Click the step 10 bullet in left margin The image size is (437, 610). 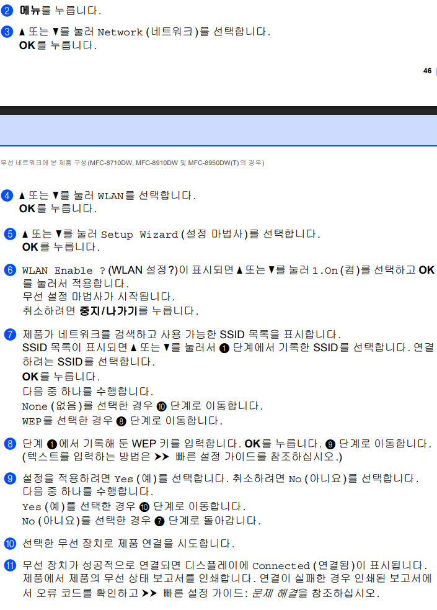9,544
